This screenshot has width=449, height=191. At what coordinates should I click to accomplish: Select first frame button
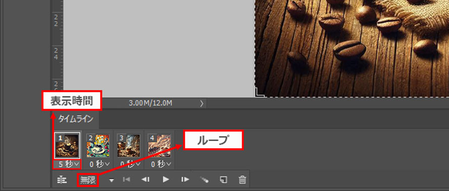pos(126,179)
